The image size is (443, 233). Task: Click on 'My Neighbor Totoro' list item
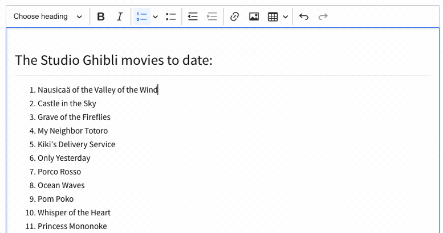(x=73, y=131)
